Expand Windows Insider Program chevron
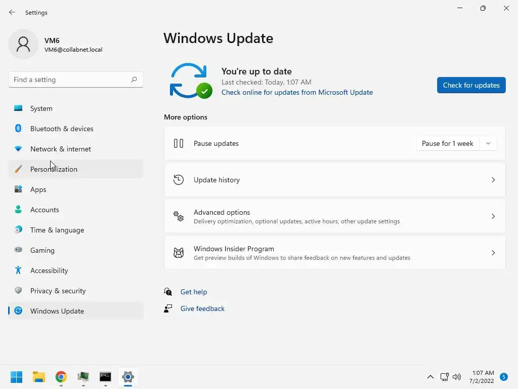Viewport: 518px width, 389px height. 493,253
